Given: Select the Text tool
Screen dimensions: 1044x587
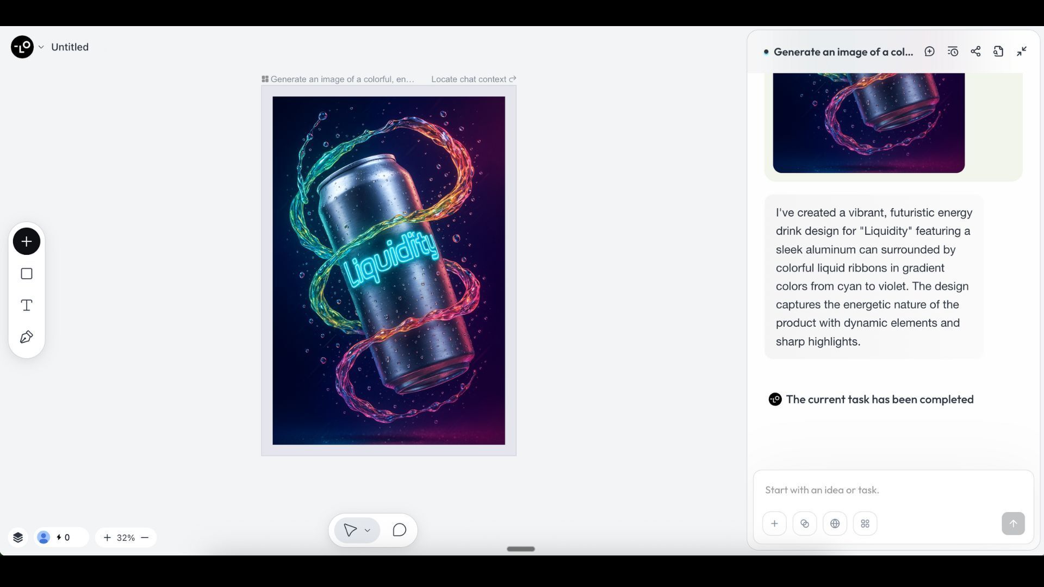Looking at the screenshot, I should coord(26,305).
